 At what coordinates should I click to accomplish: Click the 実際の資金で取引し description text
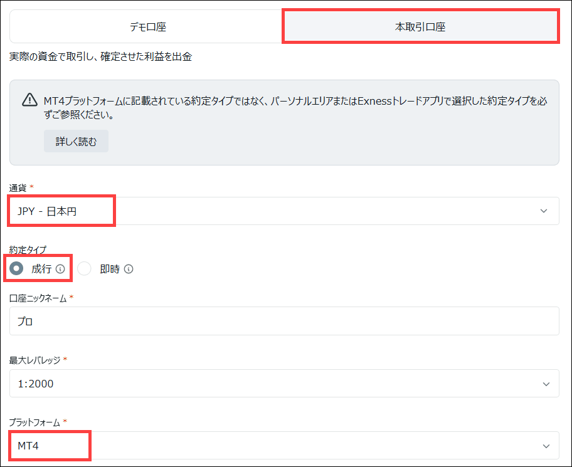coord(100,57)
